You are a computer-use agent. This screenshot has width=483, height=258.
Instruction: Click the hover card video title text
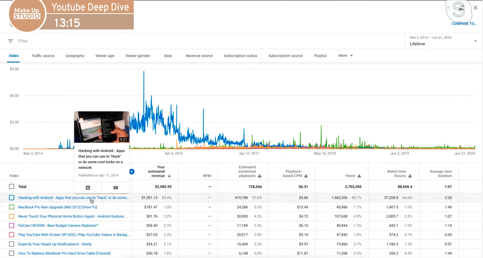101,159
